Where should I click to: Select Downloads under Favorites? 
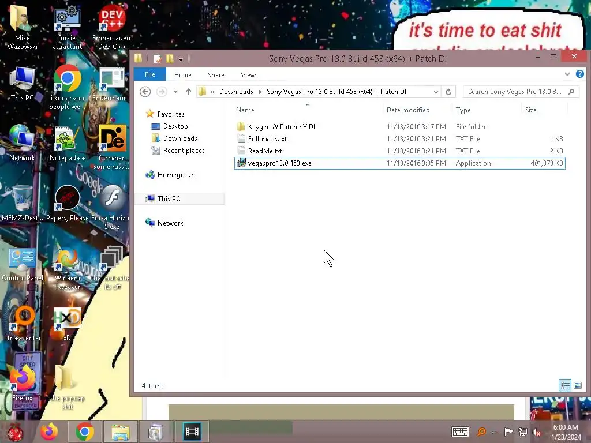pos(180,138)
